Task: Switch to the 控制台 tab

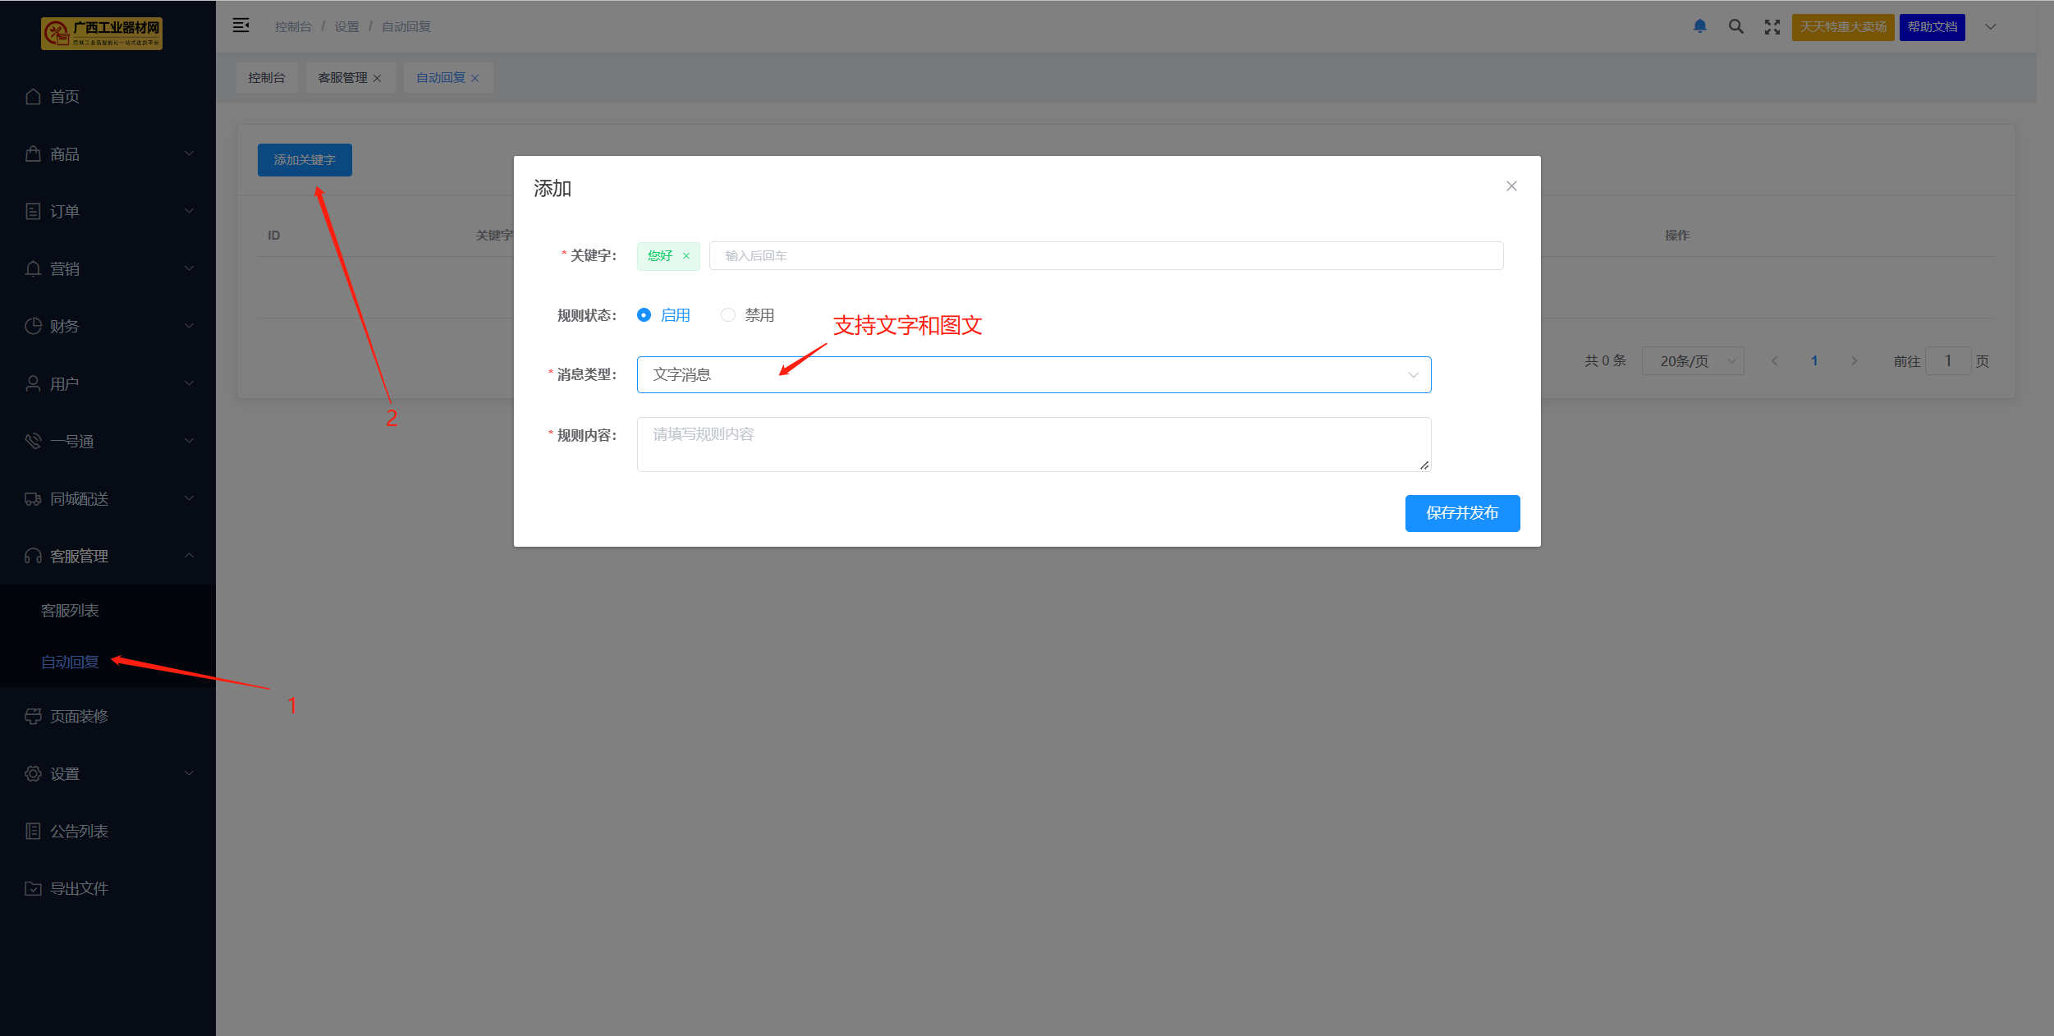Action: pos(266,78)
